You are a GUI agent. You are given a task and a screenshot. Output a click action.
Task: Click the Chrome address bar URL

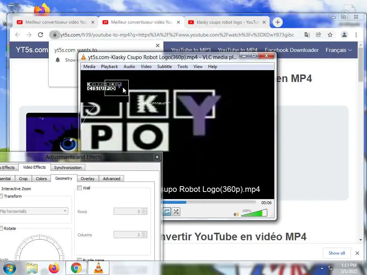[177, 35]
